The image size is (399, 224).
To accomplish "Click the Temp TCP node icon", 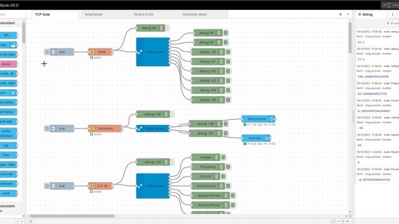I will 92,52.
